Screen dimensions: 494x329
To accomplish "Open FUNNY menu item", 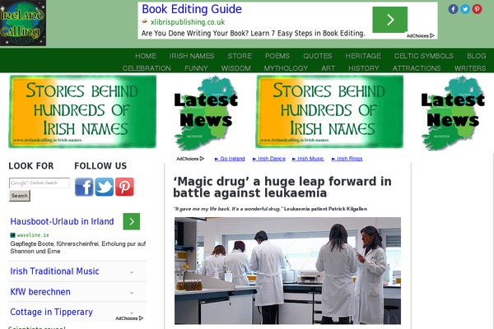I will tap(196, 68).
